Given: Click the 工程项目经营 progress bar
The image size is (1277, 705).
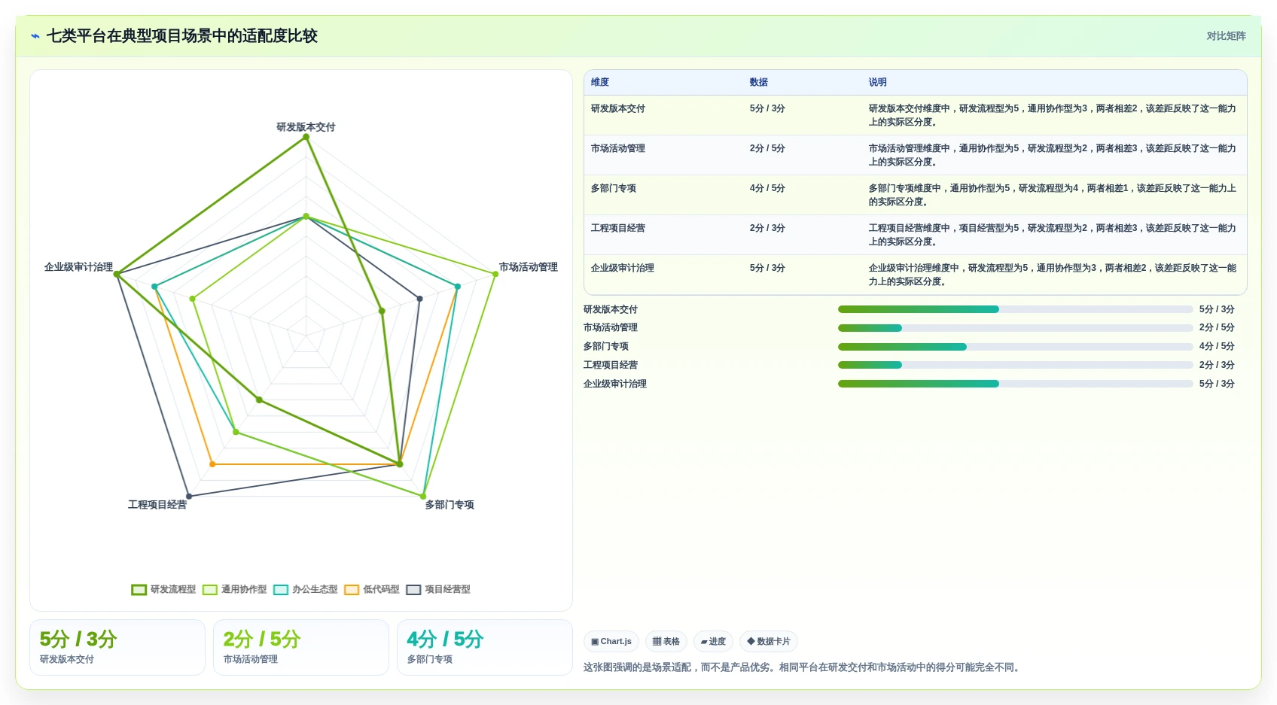Looking at the screenshot, I should (x=1015, y=365).
